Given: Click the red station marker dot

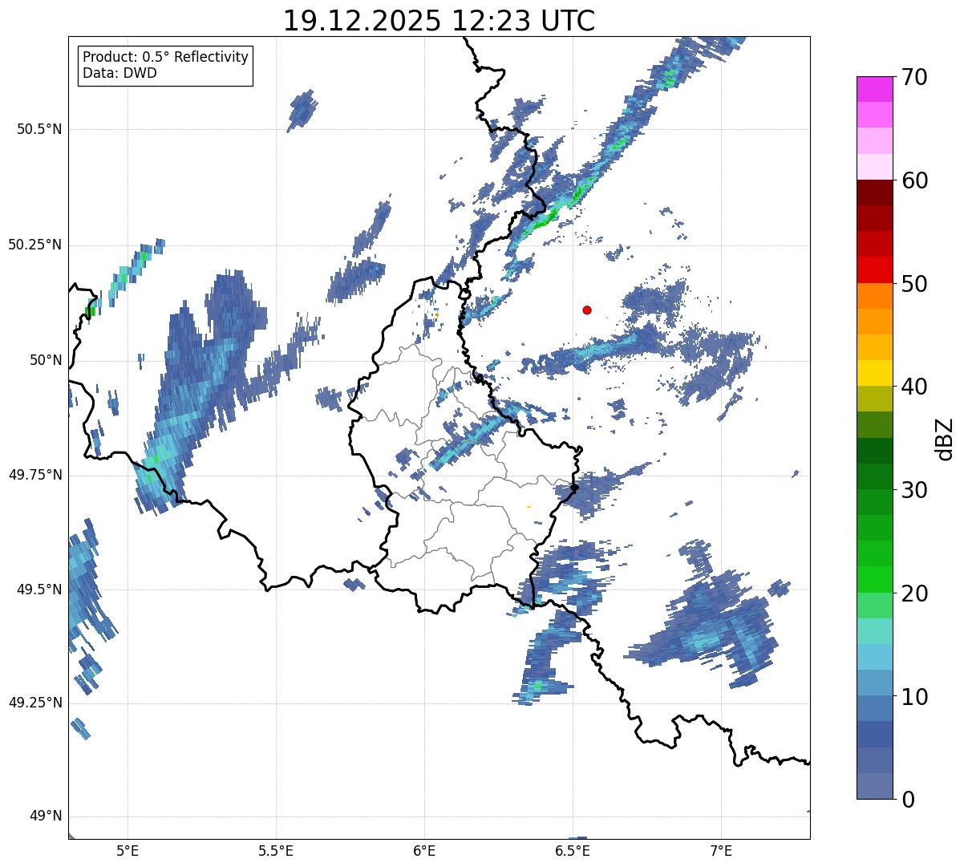Looking at the screenshot, I should [587, 310].
